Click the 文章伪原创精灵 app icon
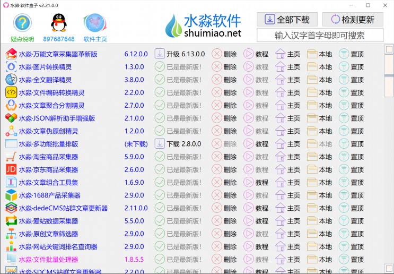This screenshot has width=394, height=274. tap(11, 131)
